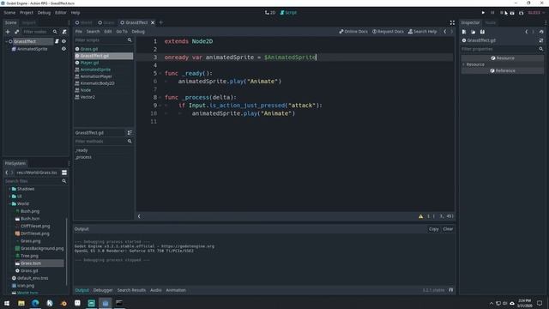Viewport: 549px width, 309px height.
Task: Play a custom scene
Action: tap(522, 13)
